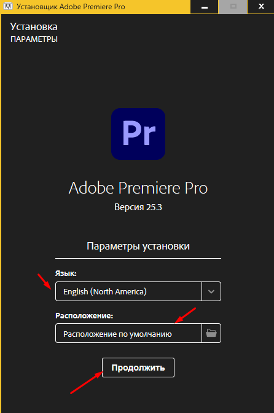Select the Расположение по умолчанию location field

[x=128, y=333]
